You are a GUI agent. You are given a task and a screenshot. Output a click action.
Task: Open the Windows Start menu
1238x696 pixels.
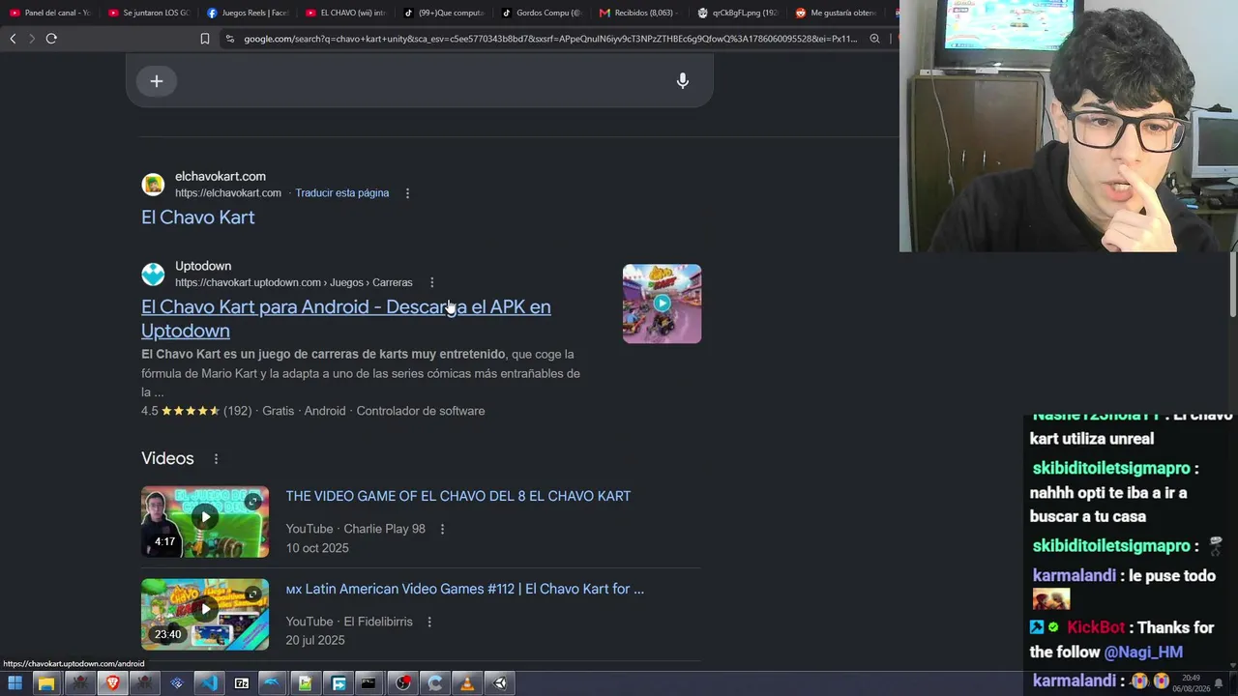coord(15,683)
